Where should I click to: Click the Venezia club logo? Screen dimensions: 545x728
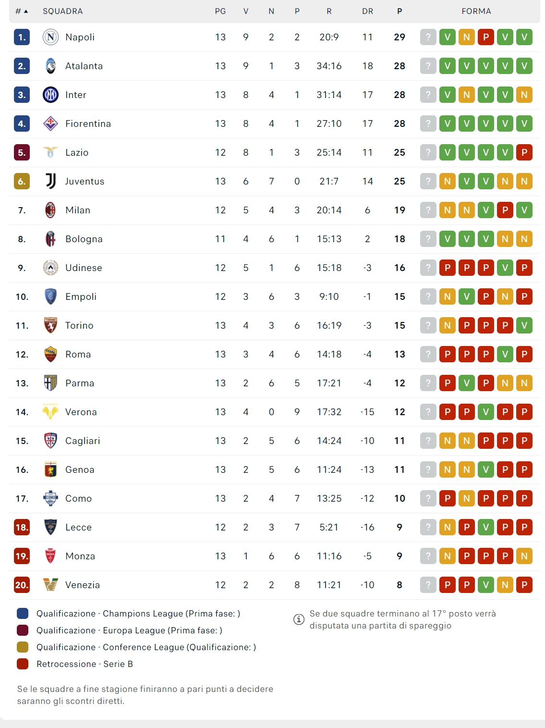click(x=50, y=585)
